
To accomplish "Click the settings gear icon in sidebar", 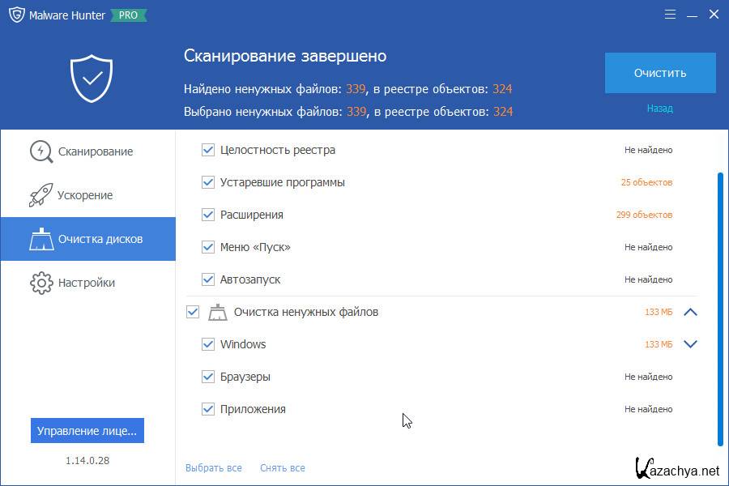I will pyautogui.click(x=40, y=283).
